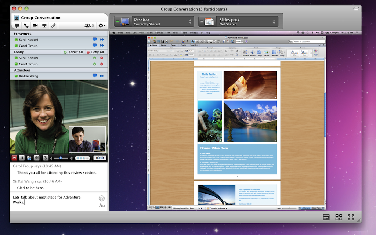The width and height of the screenshot is (376, 235).
Task: Toggle XinKai Wang's chat bubble indicator
Action: pyautogui.click(x=95, y=76)
